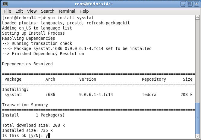Viewport: 201px width, 140px height.
Task: Click at the Is this ok prompt cursor
Action: click(x=49, y=136)
